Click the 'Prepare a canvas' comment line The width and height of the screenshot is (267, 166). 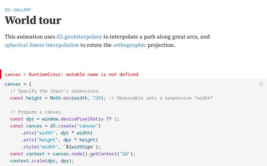click(x=37, y=112)
